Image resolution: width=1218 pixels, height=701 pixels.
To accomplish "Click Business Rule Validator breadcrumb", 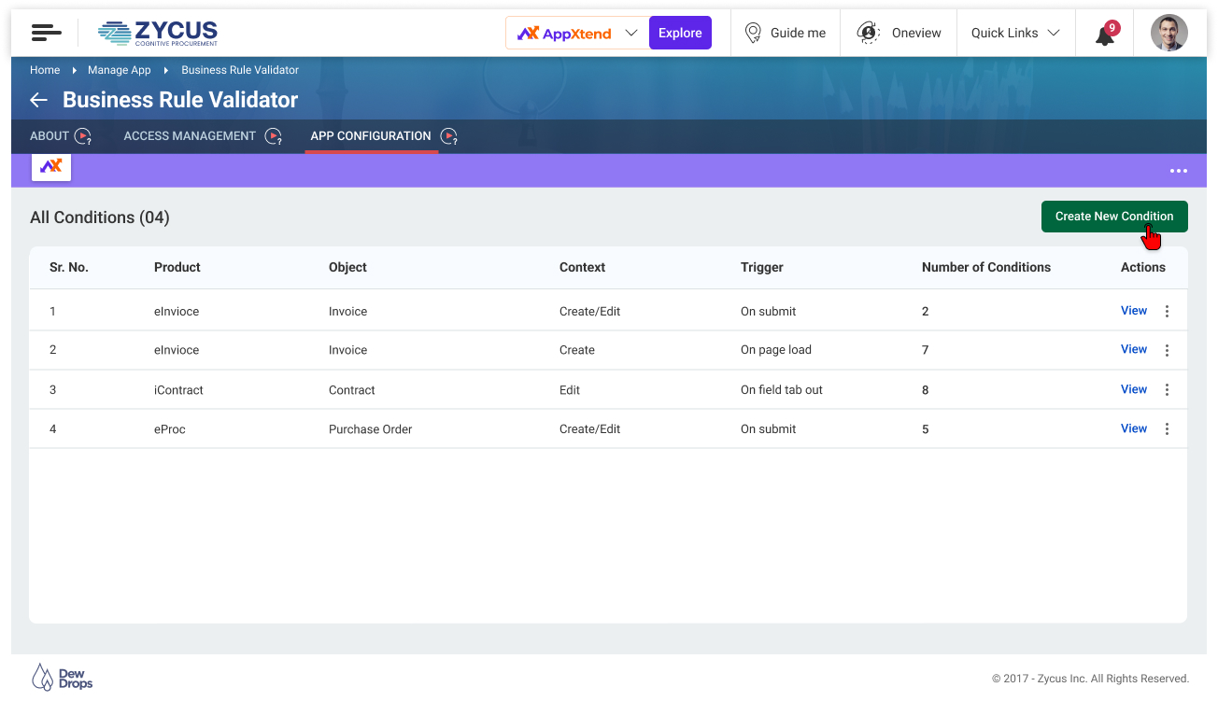I will [240, 70].
